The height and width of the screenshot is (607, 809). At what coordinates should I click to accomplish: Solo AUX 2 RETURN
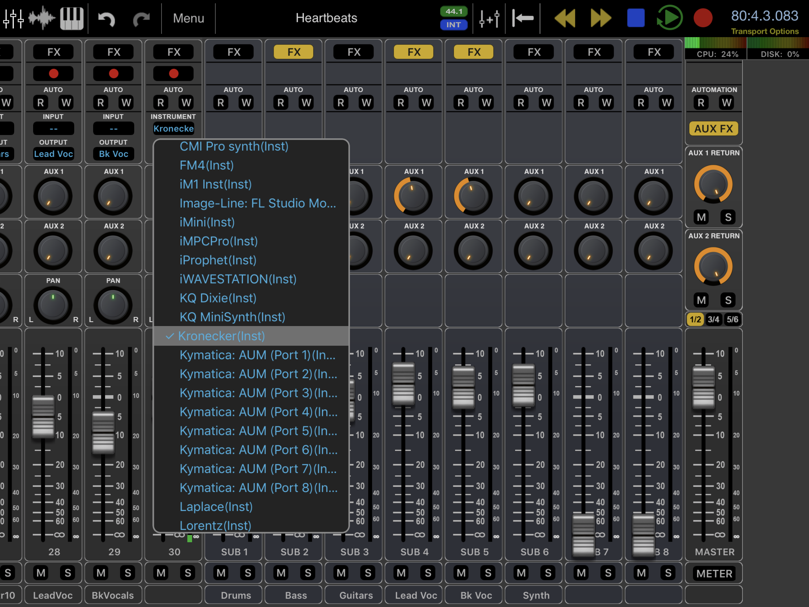(728, 300)
